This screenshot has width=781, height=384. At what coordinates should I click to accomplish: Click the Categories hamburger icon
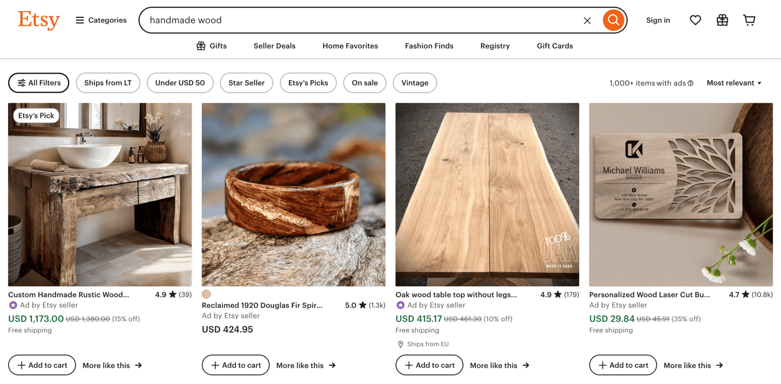pos(79,19)
